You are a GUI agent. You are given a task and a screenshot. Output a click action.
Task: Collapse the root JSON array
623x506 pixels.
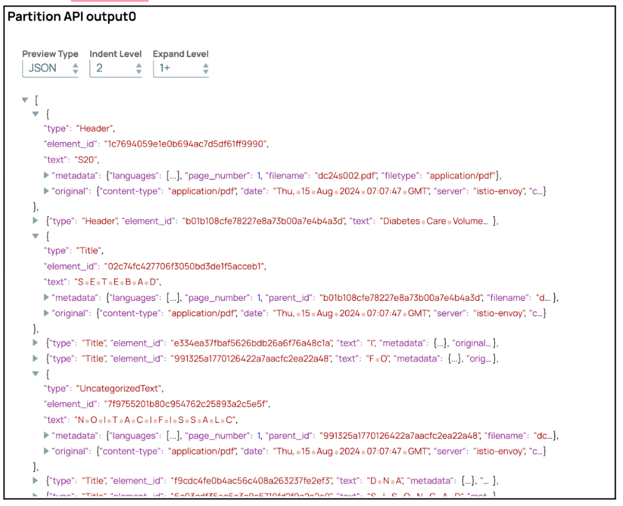25,99
